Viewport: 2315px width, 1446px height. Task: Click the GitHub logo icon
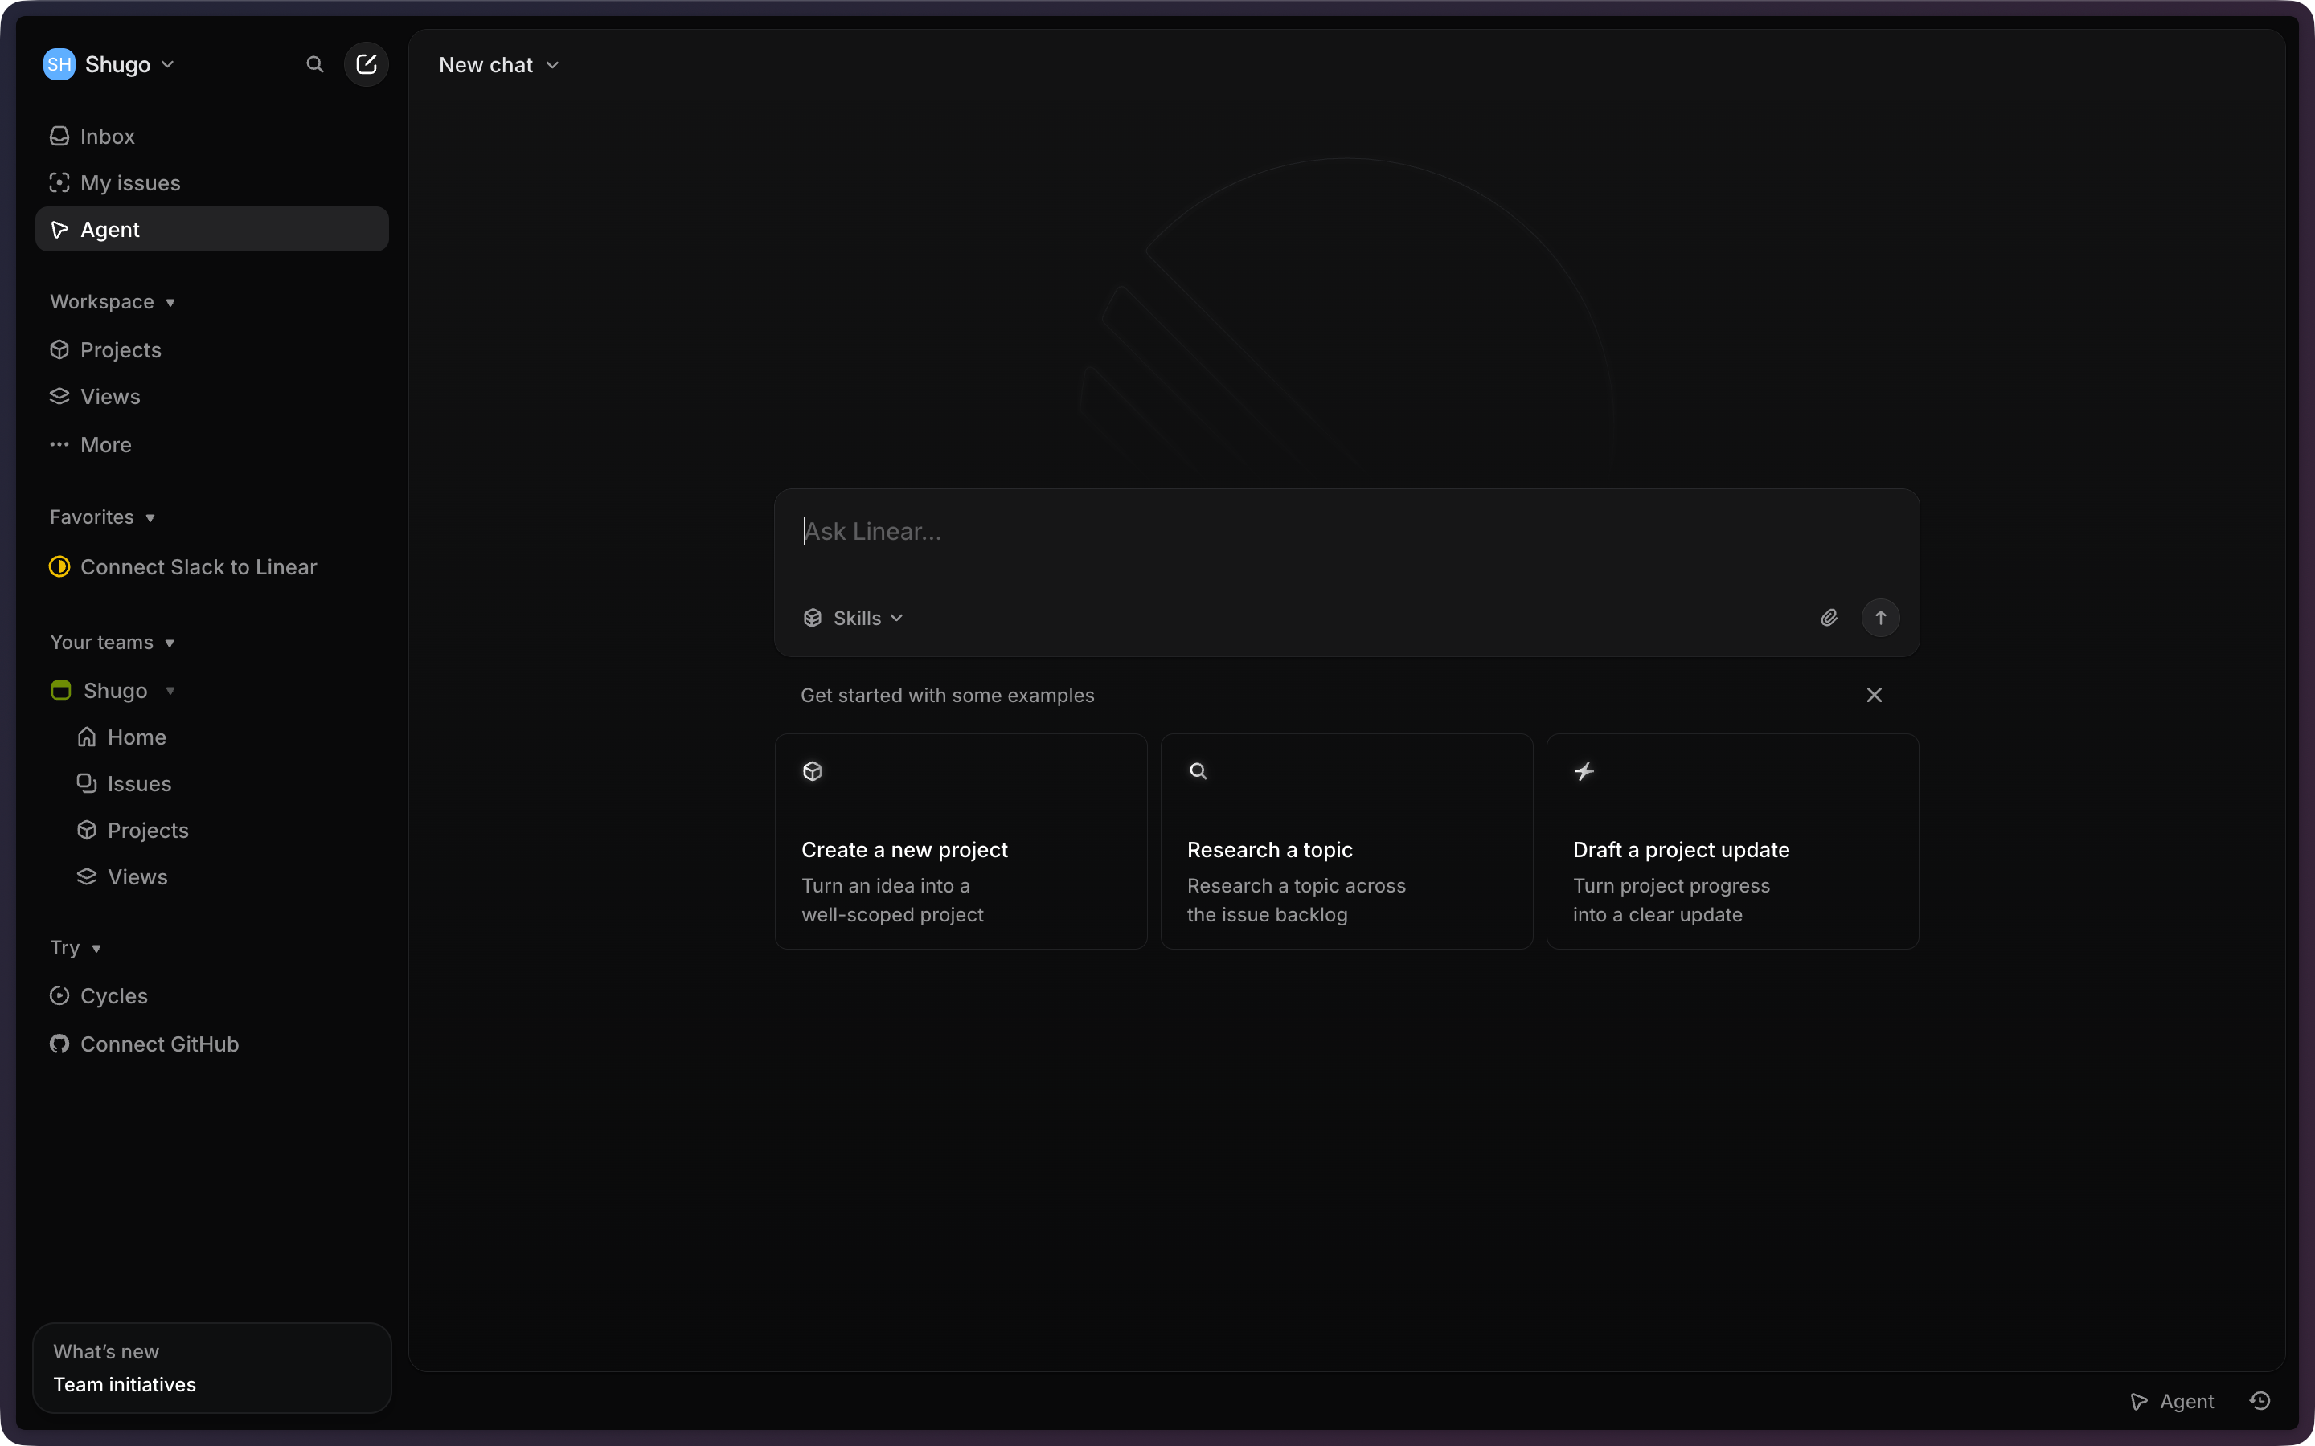click(x=59, y=1044)
